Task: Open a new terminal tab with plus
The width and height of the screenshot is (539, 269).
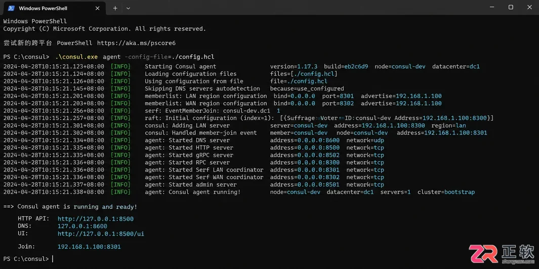Action: (115, 8)
